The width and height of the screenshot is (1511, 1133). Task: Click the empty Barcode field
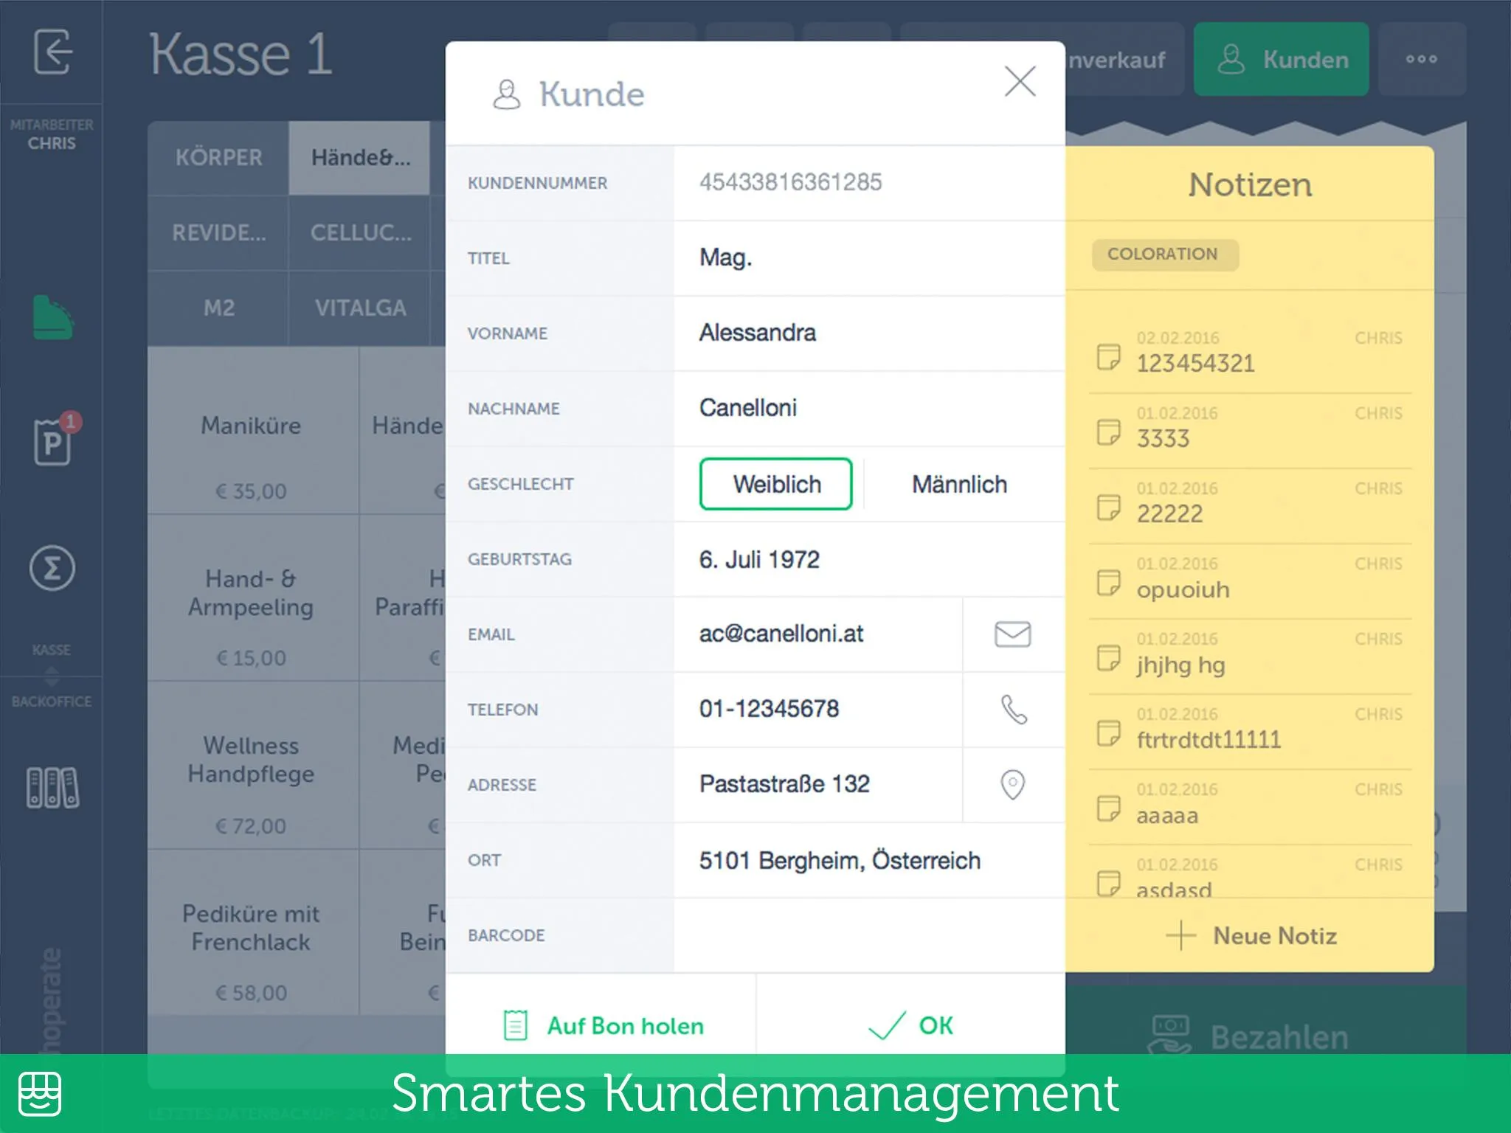(x=869, y=935)
